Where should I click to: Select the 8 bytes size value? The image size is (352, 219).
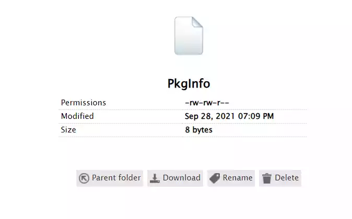point(199,130)
